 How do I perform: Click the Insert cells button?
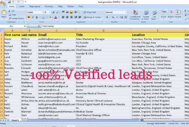click(163, 14)
